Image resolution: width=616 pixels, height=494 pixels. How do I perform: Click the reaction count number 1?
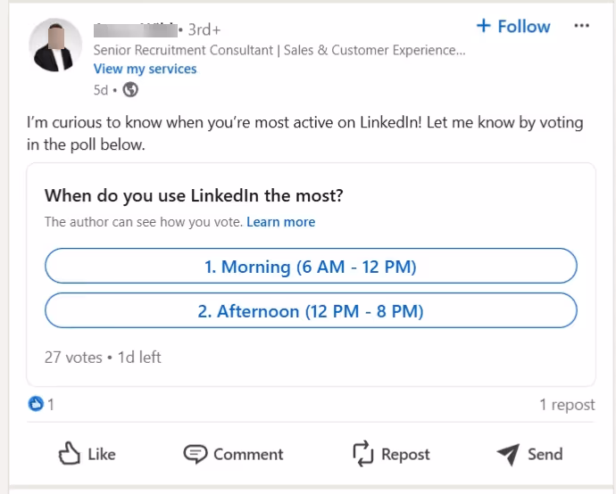(x=51, y=405)
